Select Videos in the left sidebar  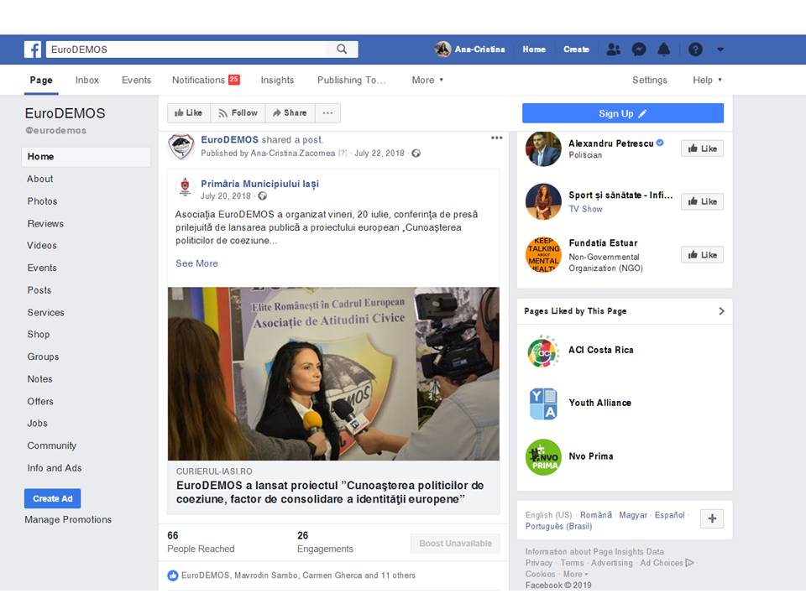42,246
